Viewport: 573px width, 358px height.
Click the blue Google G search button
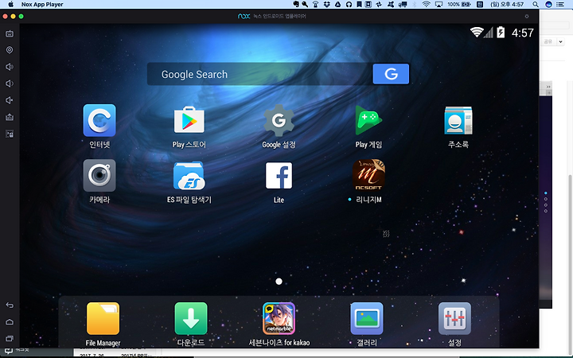391,74
